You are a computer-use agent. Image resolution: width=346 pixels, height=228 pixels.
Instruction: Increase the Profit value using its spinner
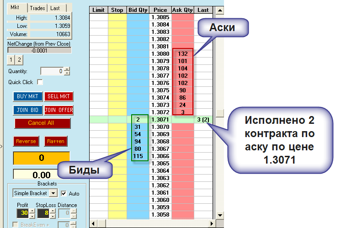[31, 211]
